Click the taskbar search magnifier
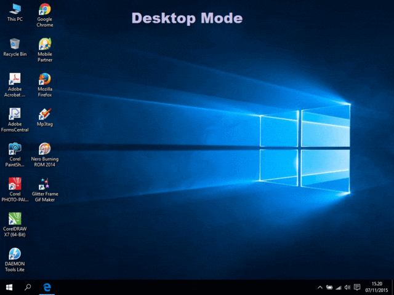Viewport: 394px width, 295px height. tap(28, 287)
